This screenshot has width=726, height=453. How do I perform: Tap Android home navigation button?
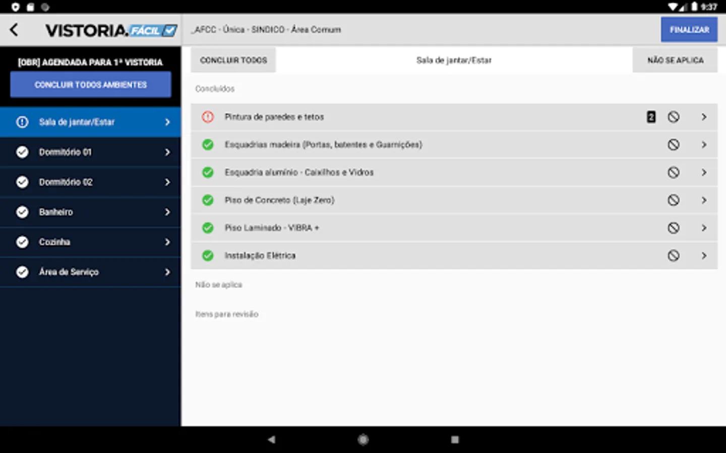click(x=363, y=439)
